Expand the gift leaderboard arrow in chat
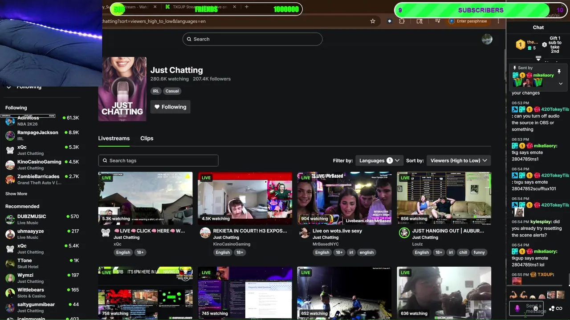This screenshot has width=570, height=320. 538,59
